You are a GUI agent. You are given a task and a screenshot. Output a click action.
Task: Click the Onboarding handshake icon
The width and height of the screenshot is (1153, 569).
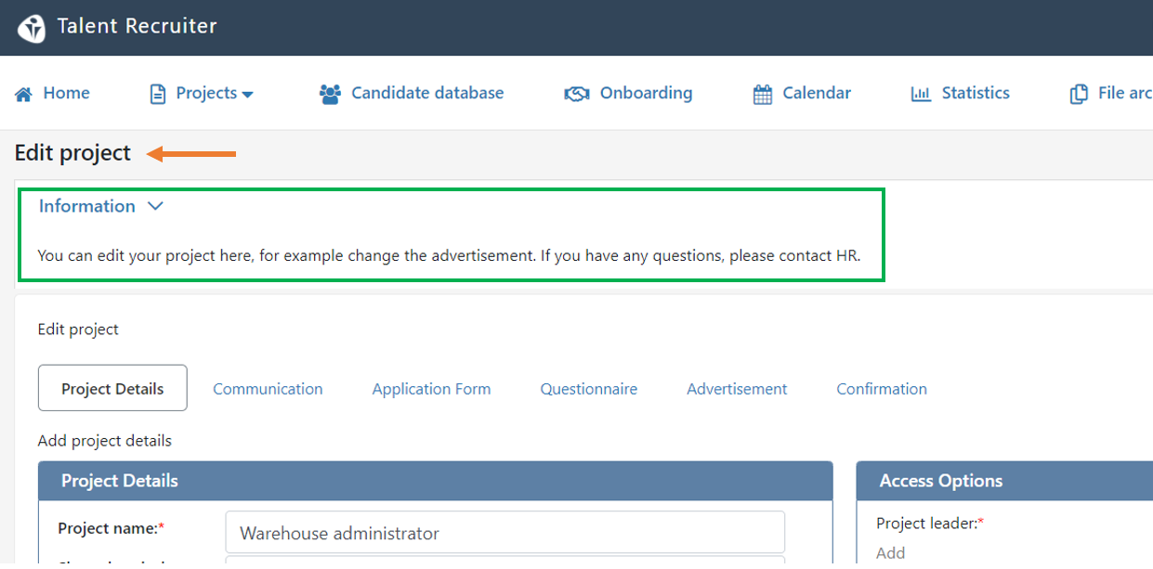tap(577, 94)
